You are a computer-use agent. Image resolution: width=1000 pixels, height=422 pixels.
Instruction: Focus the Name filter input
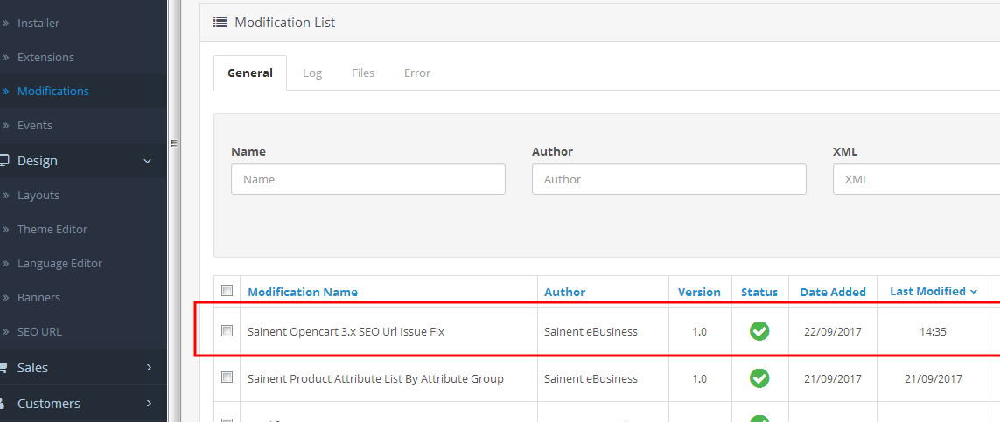pos(368,179)
